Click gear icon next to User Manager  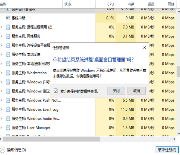[8, 128]
